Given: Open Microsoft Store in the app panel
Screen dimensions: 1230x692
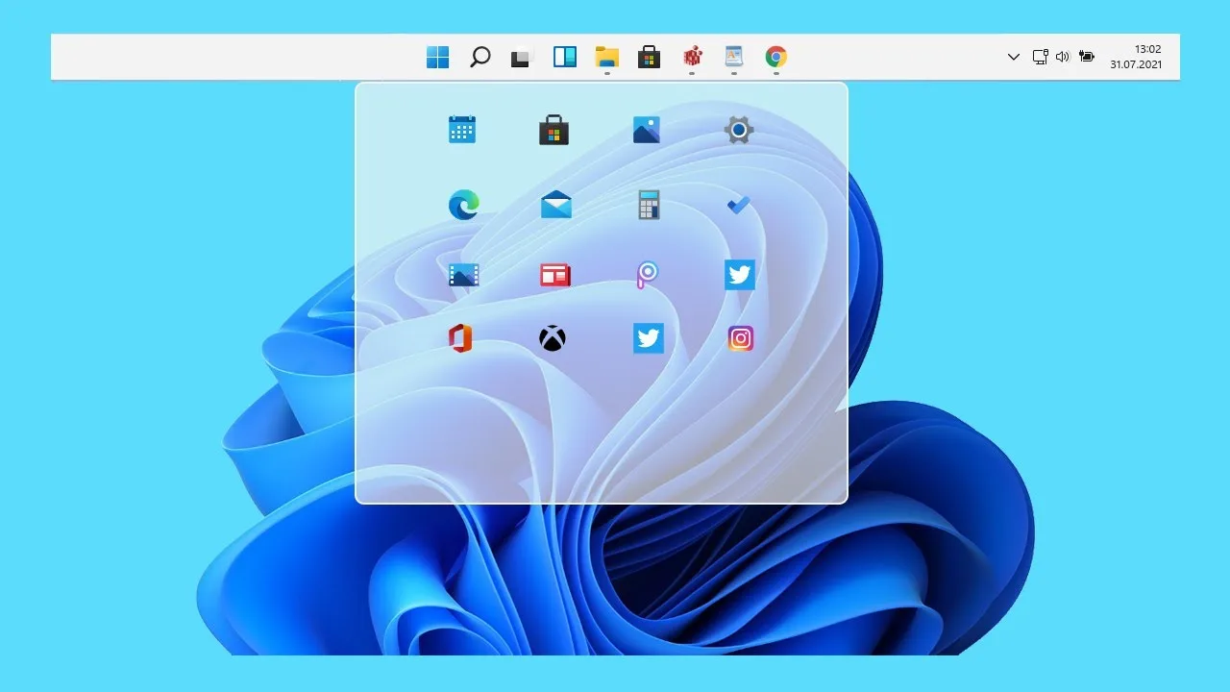Looking at the screenshot, I should [554, 130].
